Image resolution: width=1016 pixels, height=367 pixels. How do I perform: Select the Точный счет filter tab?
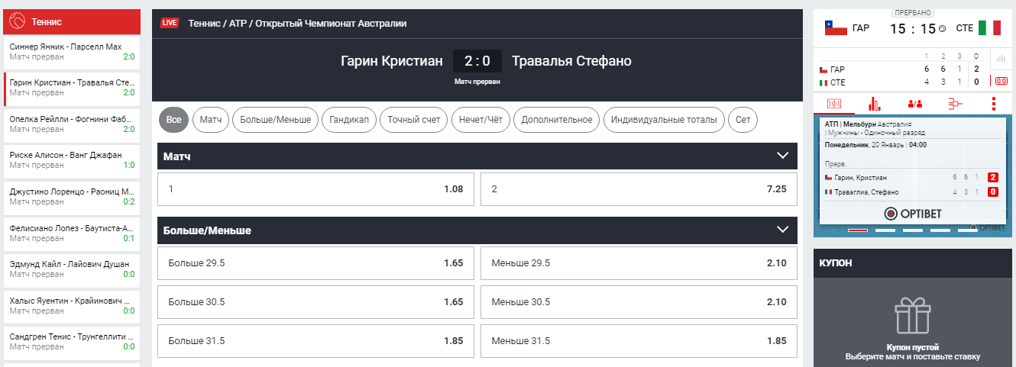click(413, 120)
